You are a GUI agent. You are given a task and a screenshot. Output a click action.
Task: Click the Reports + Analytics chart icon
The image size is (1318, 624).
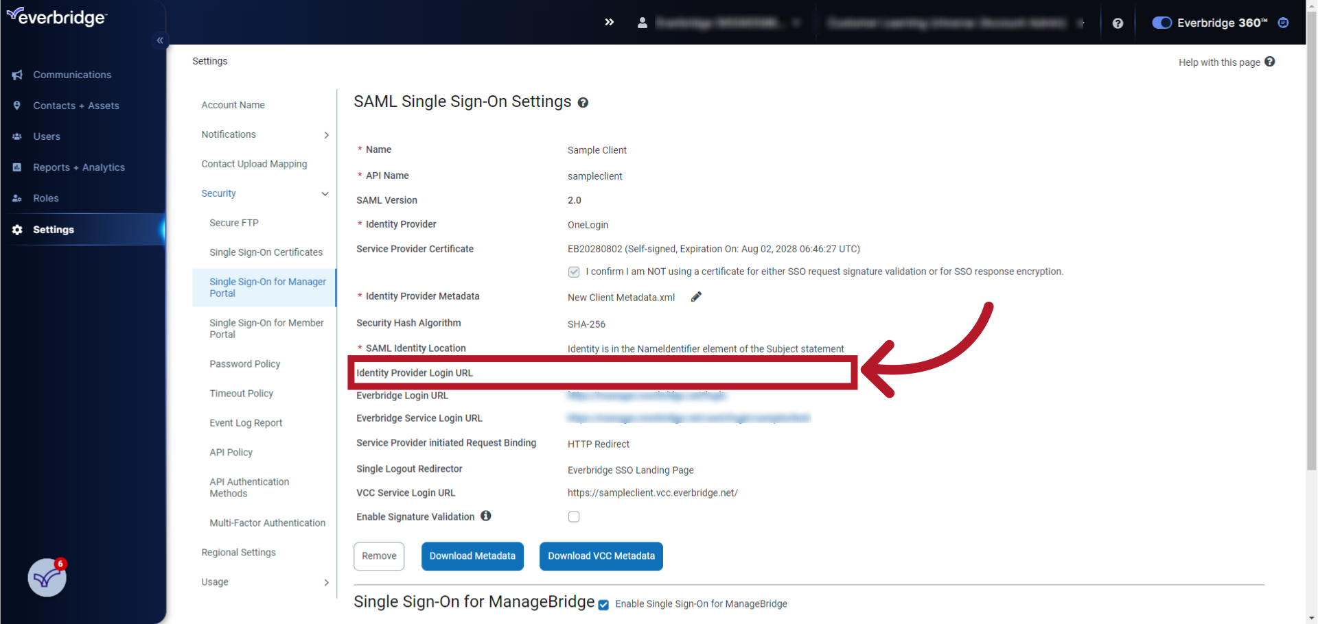[x=17, y=167]
